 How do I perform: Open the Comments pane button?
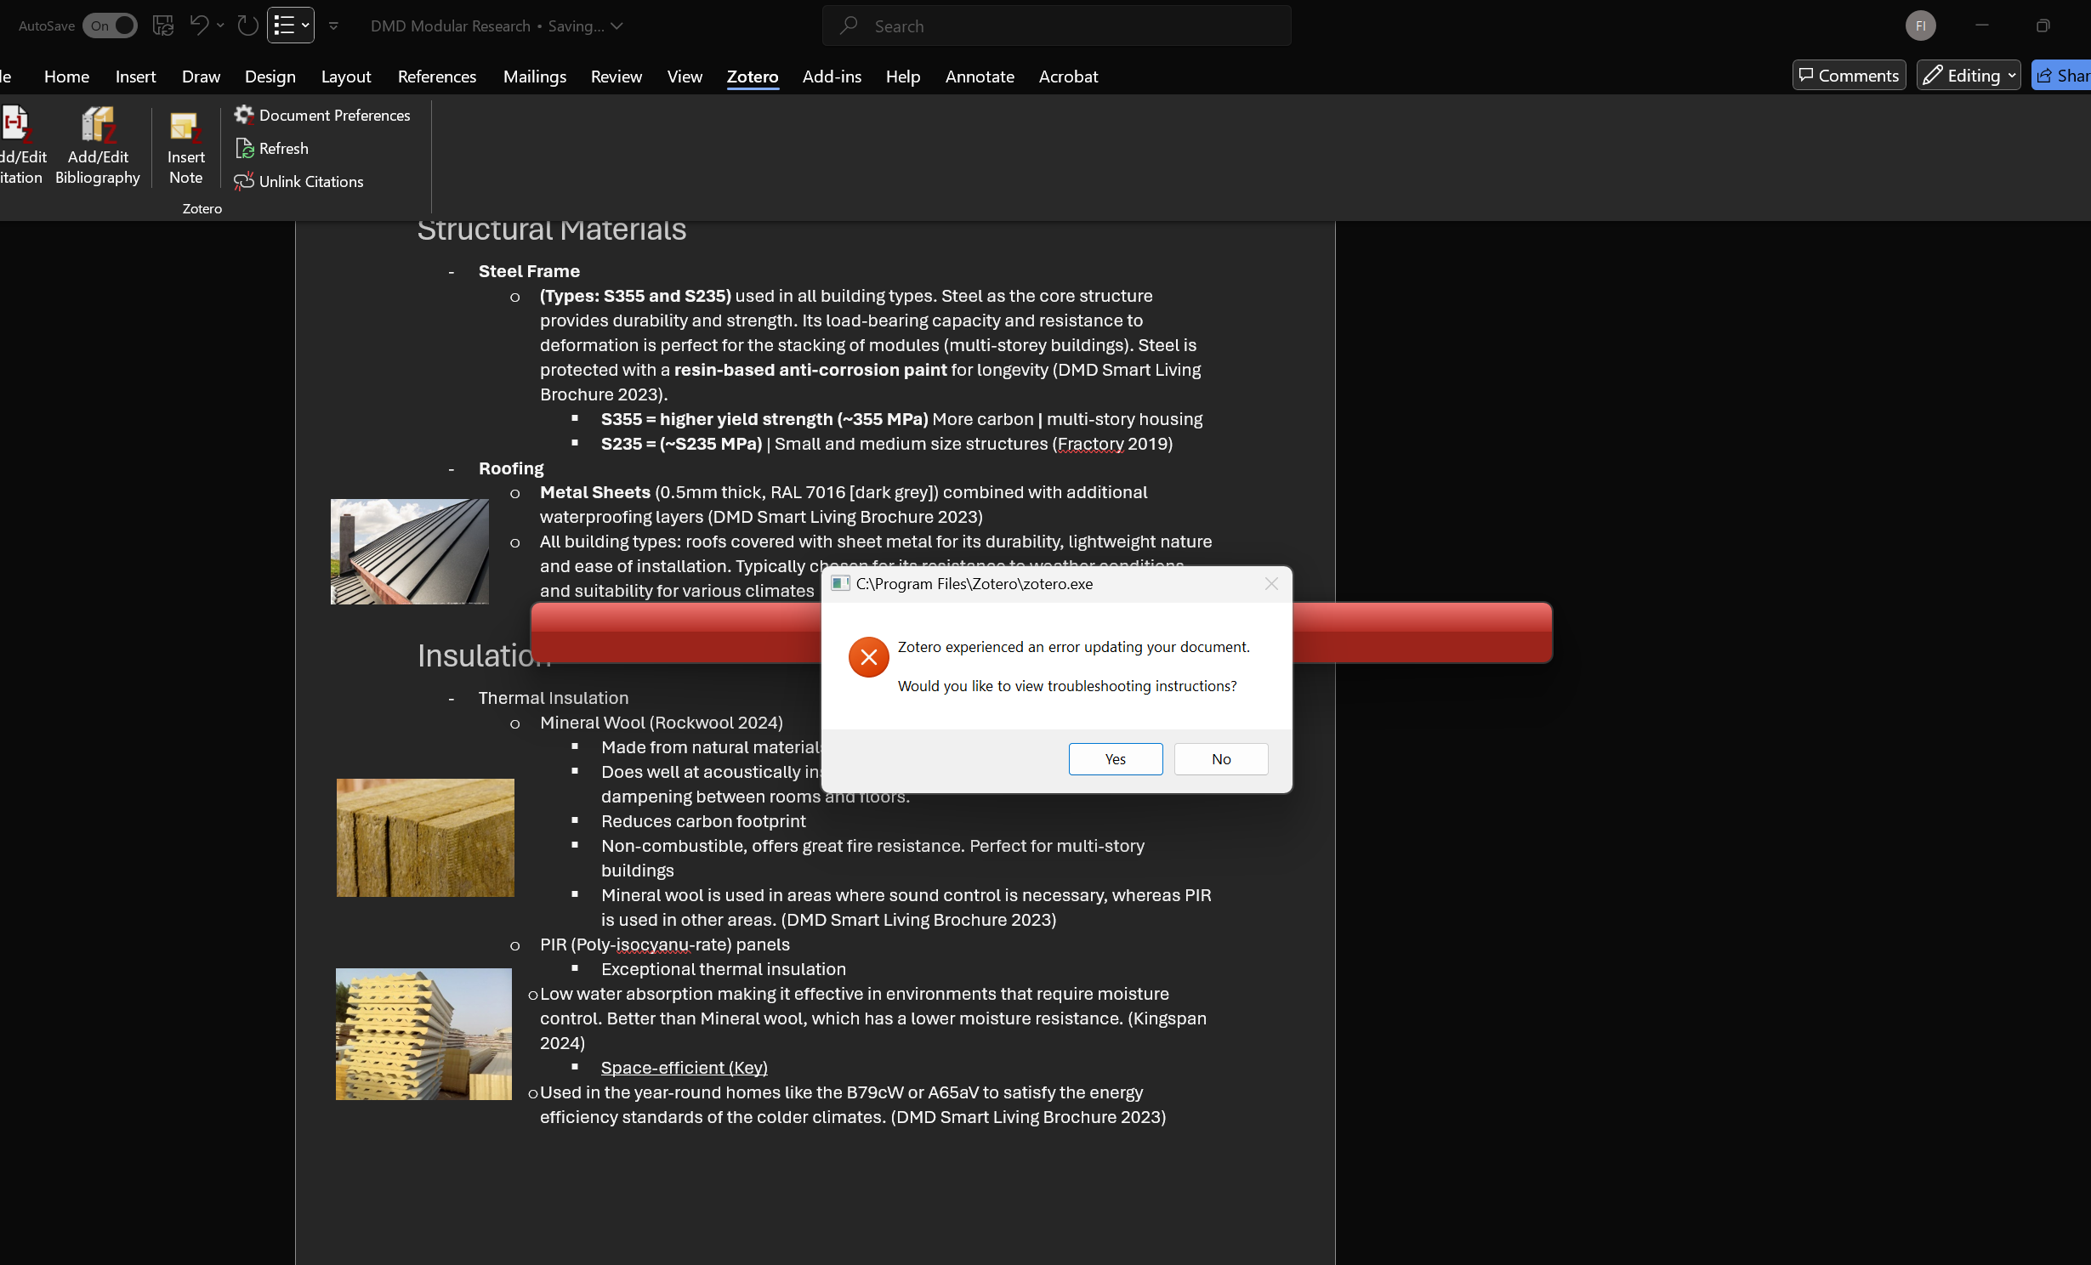[x=1849, y=76]
